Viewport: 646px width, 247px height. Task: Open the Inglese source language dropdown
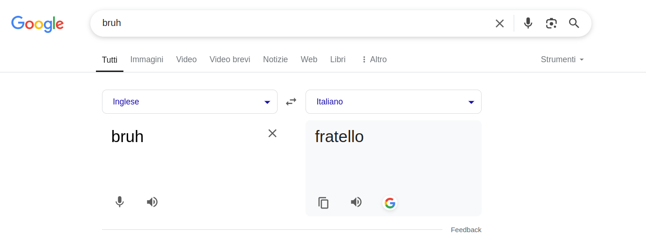point(190,102)
